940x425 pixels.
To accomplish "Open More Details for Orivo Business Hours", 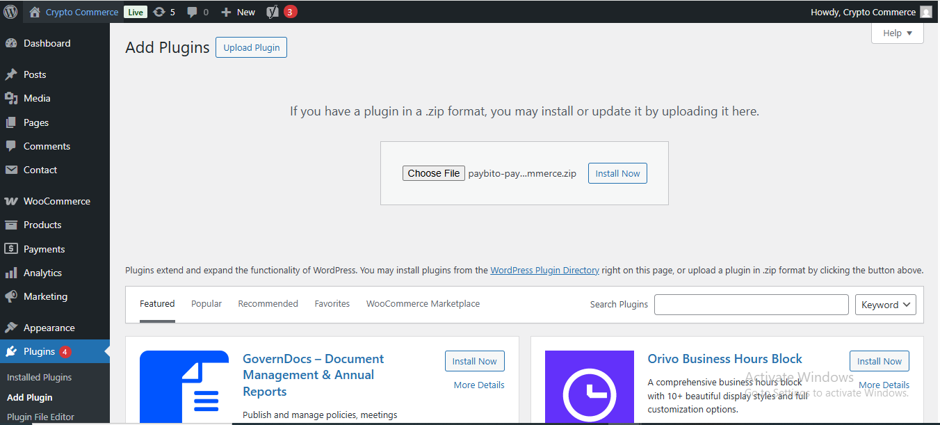I will [x=884, y=385].
